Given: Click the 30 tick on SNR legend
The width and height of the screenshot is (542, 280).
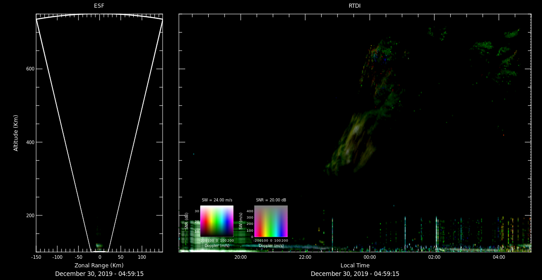Looking at the screenshot, I should [197, 211].
